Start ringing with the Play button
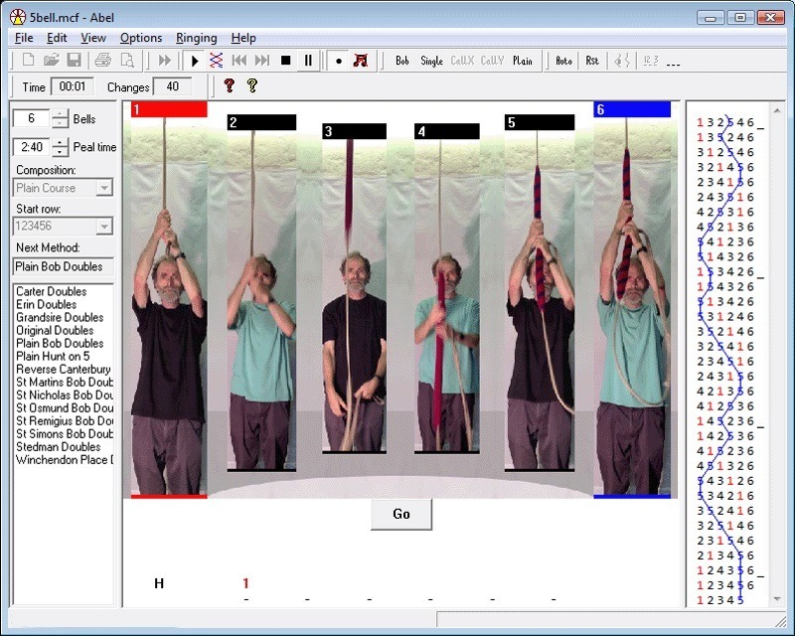This screenshot has height=636, width=795. coord(194,61)
